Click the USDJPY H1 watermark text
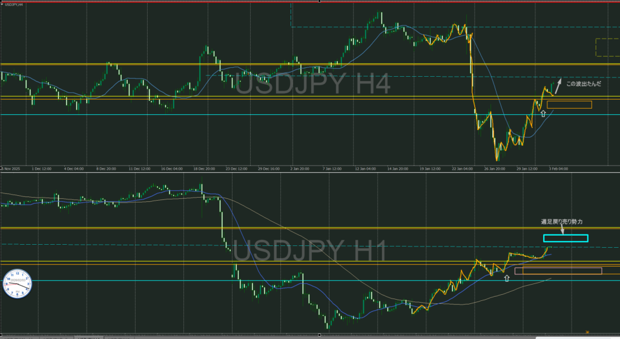 pos(310,252)
